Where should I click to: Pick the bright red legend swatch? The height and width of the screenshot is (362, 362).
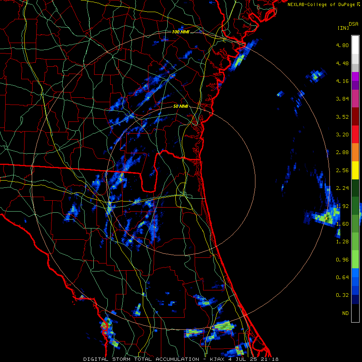click(355, 134)
